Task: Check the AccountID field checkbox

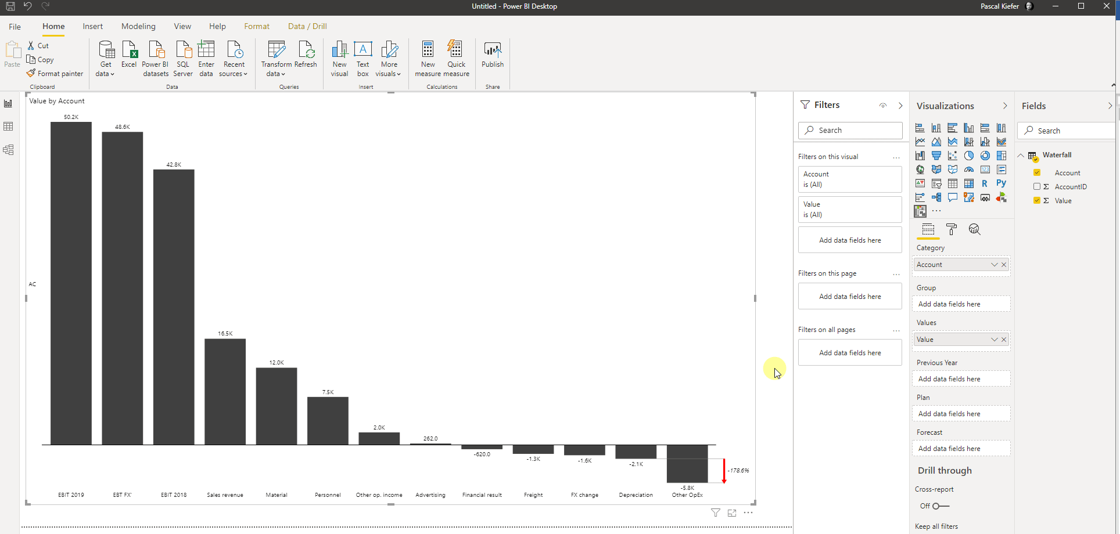Action: (x=1038, y=186)
